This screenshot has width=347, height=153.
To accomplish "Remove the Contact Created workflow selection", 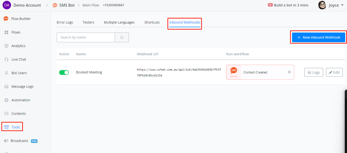I will pos(289,72).
